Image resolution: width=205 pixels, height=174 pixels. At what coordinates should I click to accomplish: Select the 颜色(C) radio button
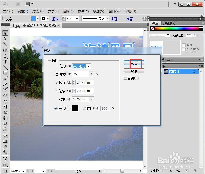[56, 108]
